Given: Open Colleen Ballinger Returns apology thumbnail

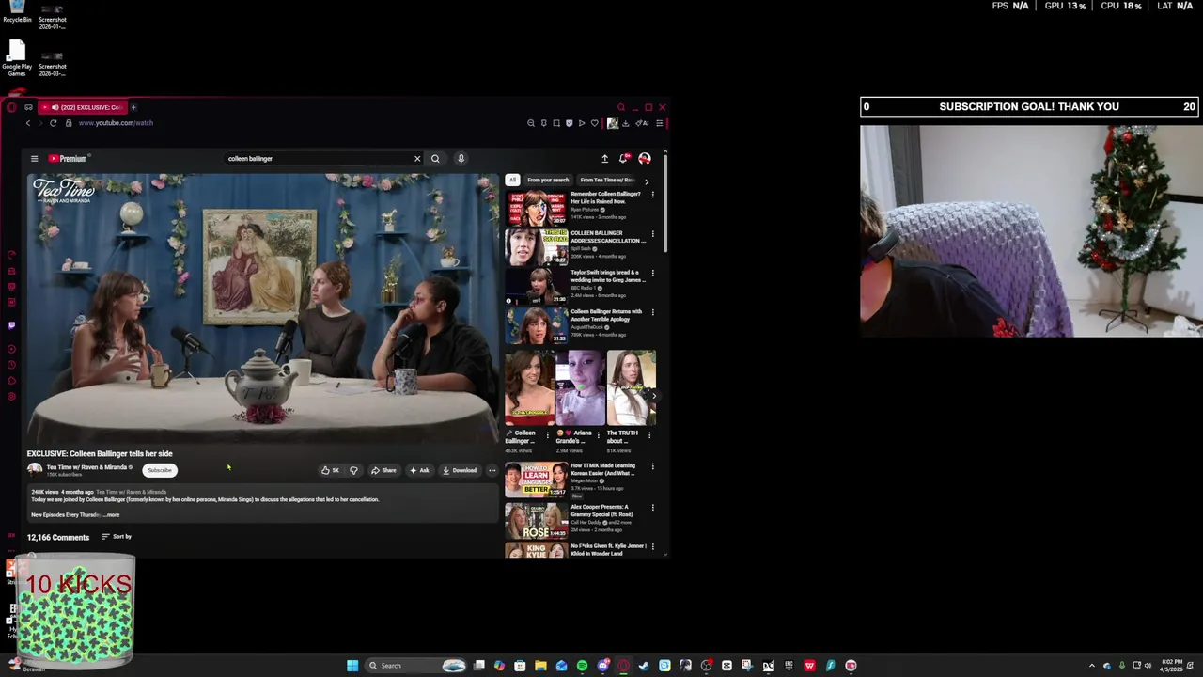Looking at the screenshot, I should (x=536, y=325).
